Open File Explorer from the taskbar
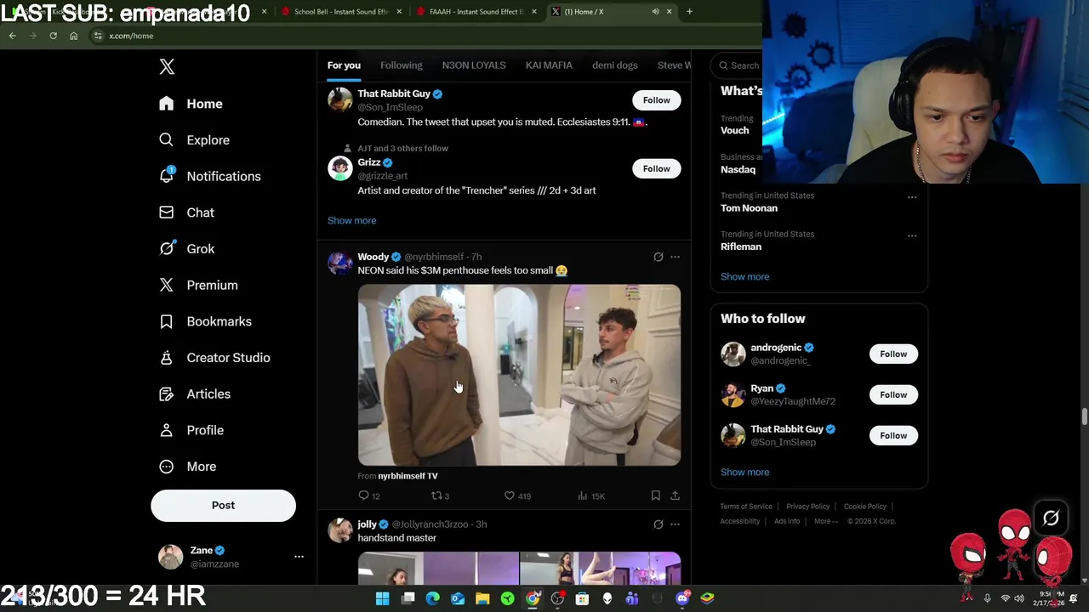1089x612 pixels. (482, 598)
